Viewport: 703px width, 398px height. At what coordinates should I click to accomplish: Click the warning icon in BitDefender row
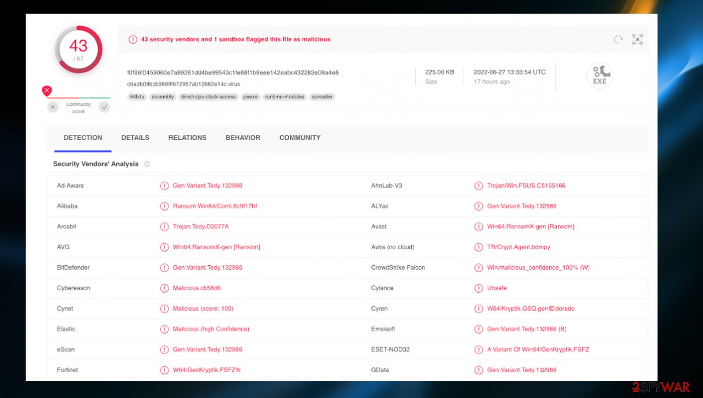pos(164,268)
